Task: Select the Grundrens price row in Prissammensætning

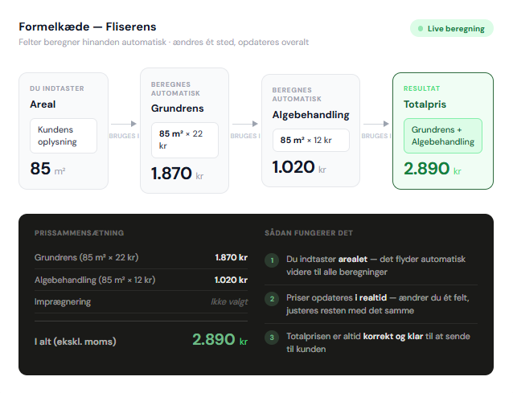Action: pyautogui.click(x=141, y=258)
